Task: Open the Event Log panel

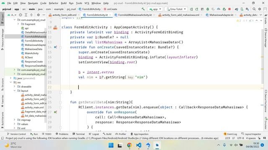Action: tap(230, 134)
